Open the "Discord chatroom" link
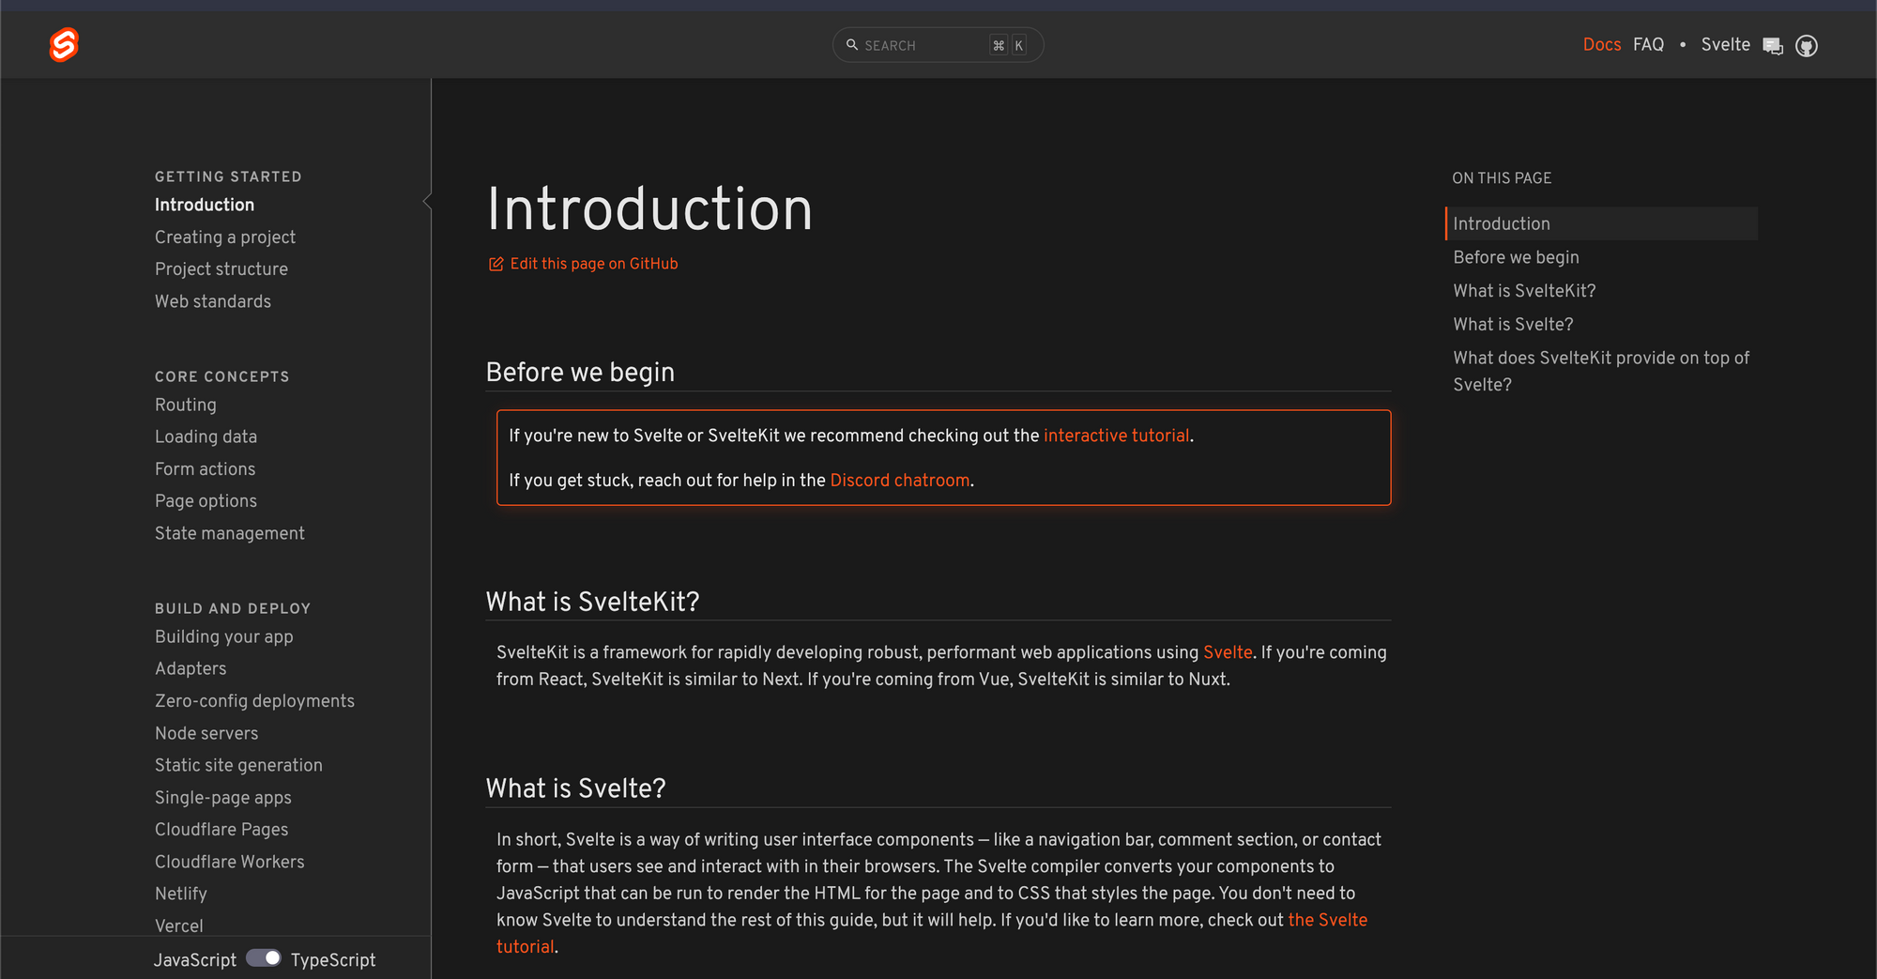The image size is (1877, 979). (899, 481)
